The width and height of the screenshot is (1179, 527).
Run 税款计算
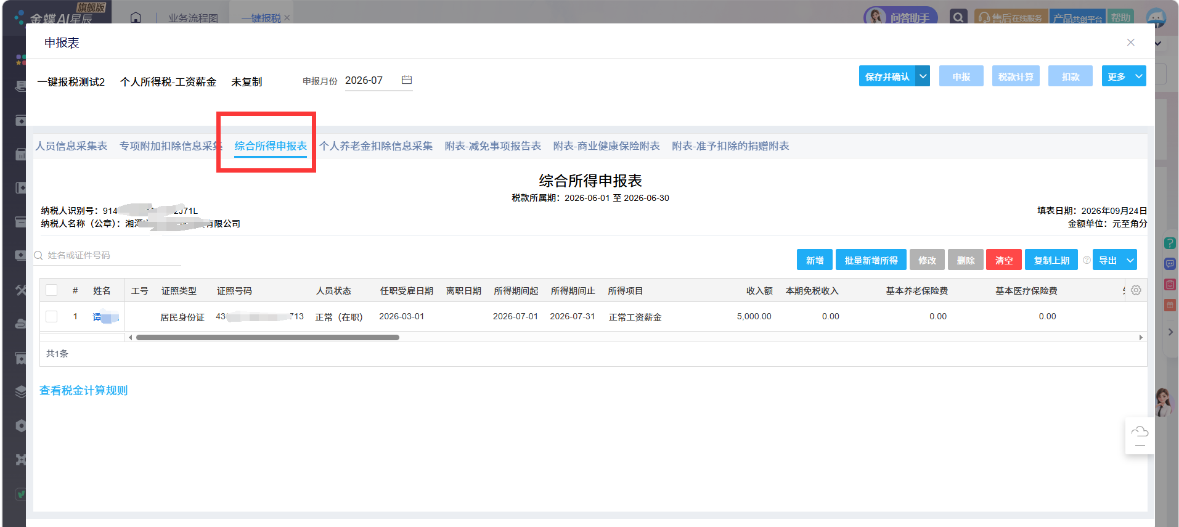1016,76
